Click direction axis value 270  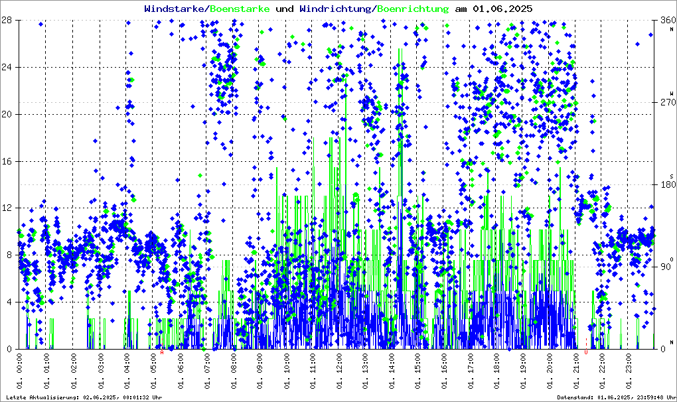tap(668, 103)
